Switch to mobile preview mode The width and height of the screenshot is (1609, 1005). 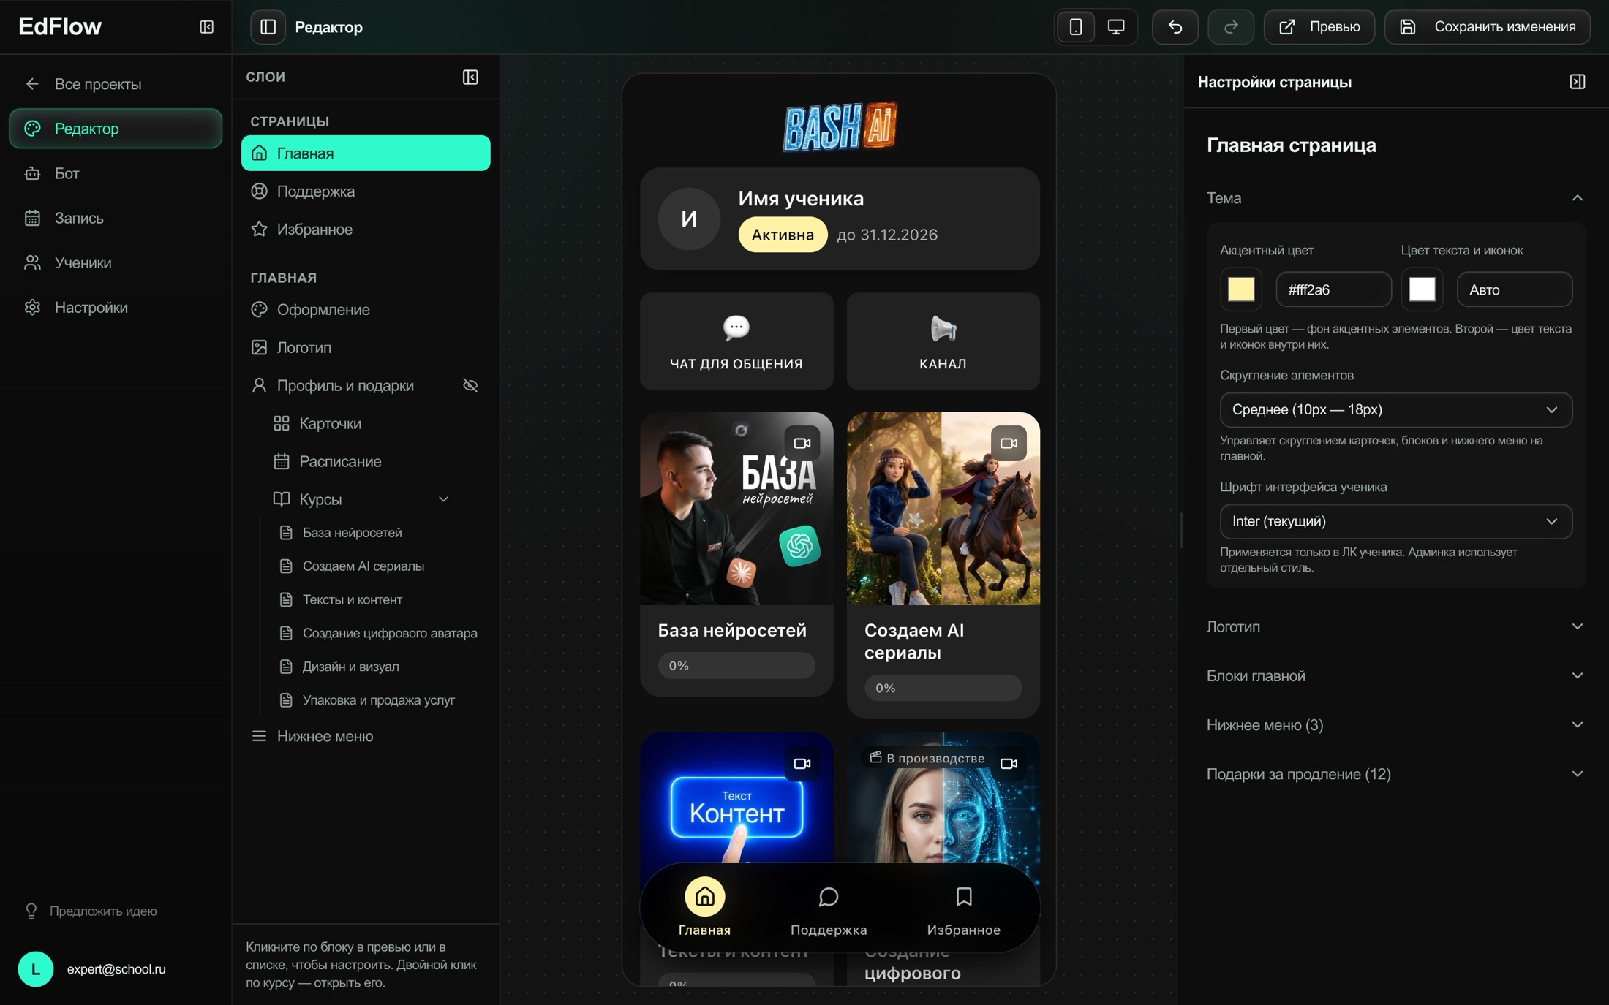[x=1076, y=27]
